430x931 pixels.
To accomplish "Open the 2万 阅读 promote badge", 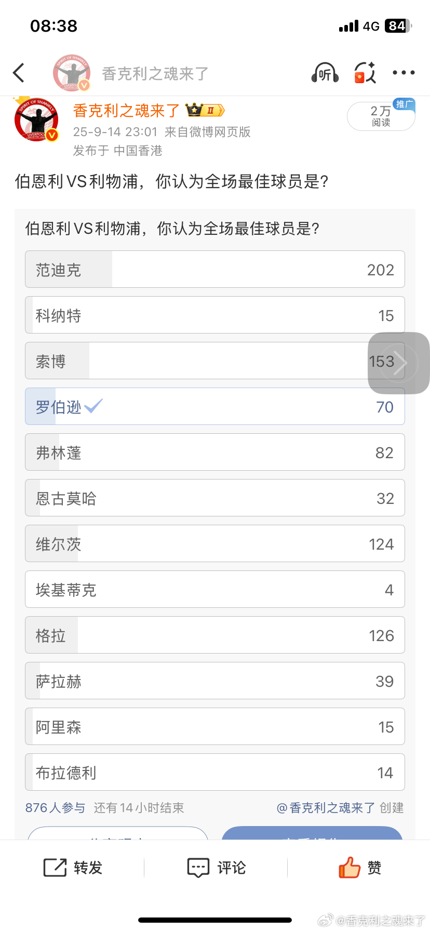I will pos(381,116).
